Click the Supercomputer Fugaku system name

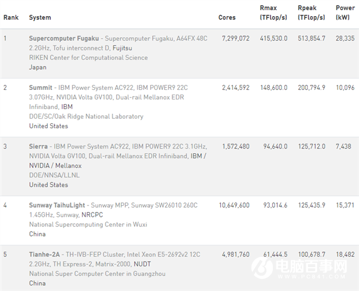point(64,38)
